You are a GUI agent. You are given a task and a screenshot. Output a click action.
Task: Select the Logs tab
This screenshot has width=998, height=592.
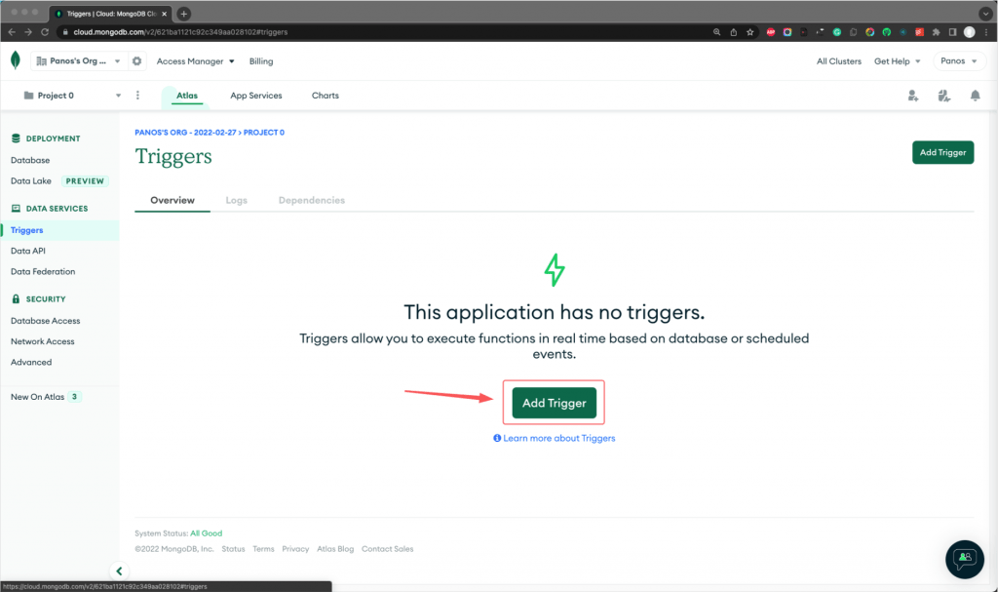(x=236, y=200)
